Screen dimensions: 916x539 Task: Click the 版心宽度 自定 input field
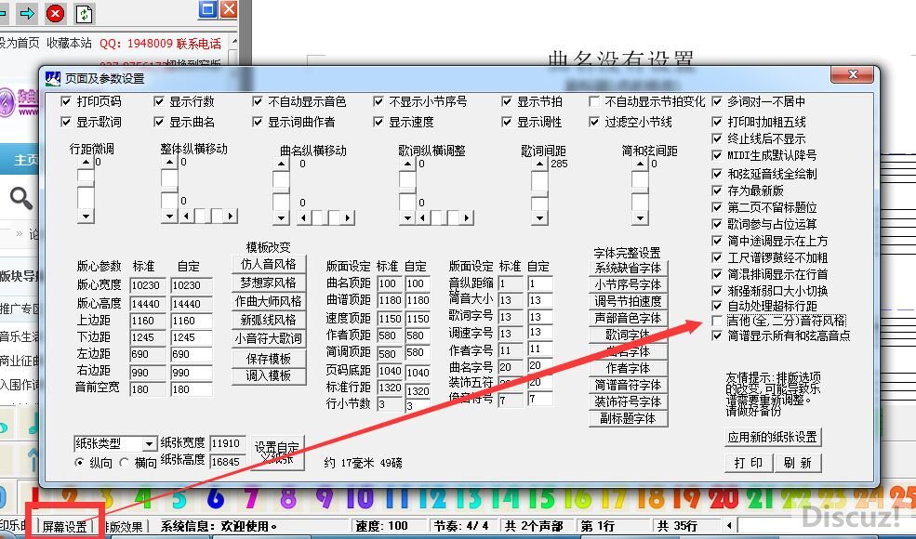(192, 285)
